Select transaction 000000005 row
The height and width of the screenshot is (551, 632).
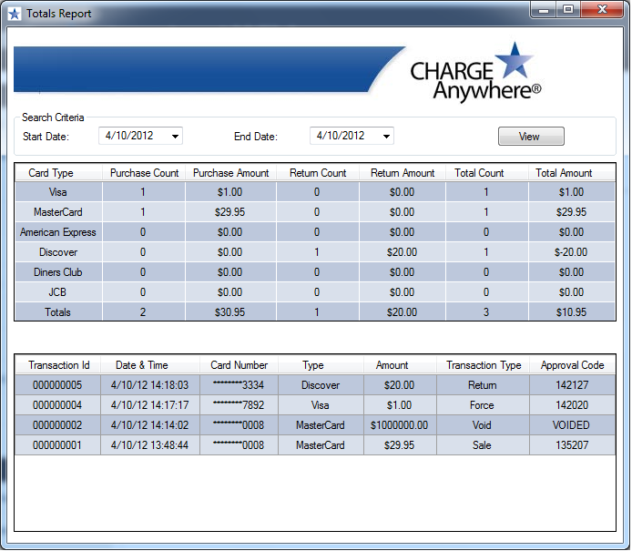pos(57,385)
